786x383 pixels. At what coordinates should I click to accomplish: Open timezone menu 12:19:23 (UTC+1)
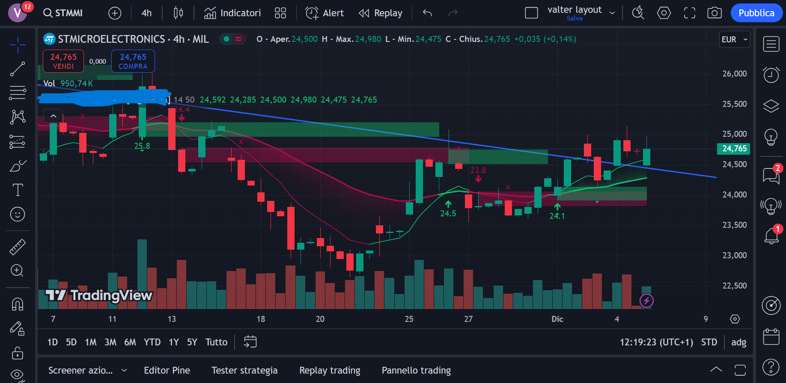pyautogui.click(x=656, y=342)
